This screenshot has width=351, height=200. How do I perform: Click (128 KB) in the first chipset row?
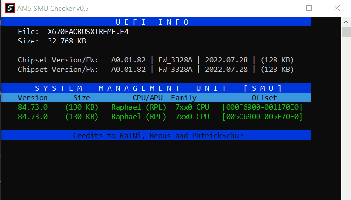277,60
